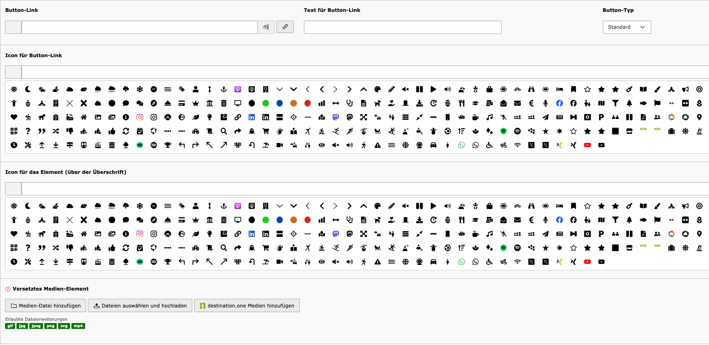
Task: Click the Medien-Datei hinzufügen button
Action: pyautogui.click(x=45, y=306)
